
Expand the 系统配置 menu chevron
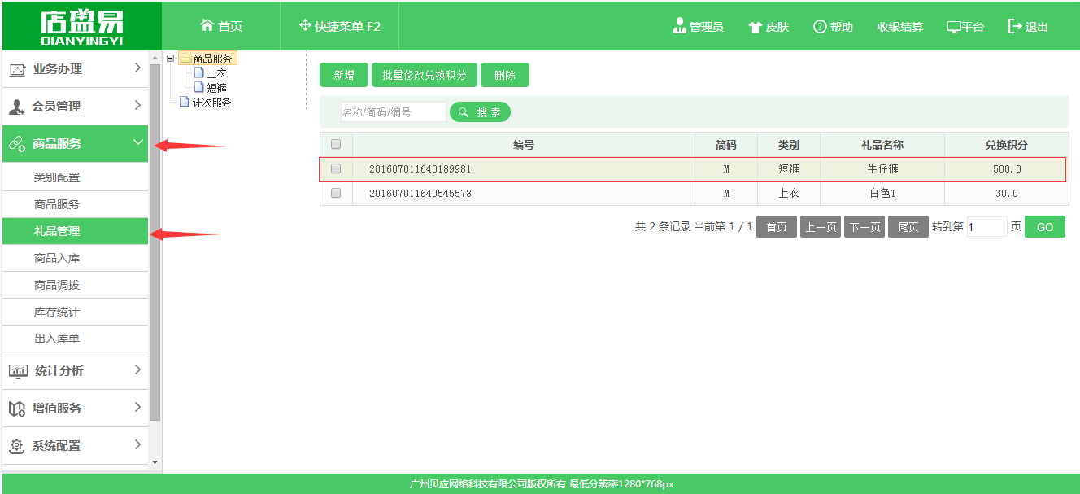click(137, 444)
